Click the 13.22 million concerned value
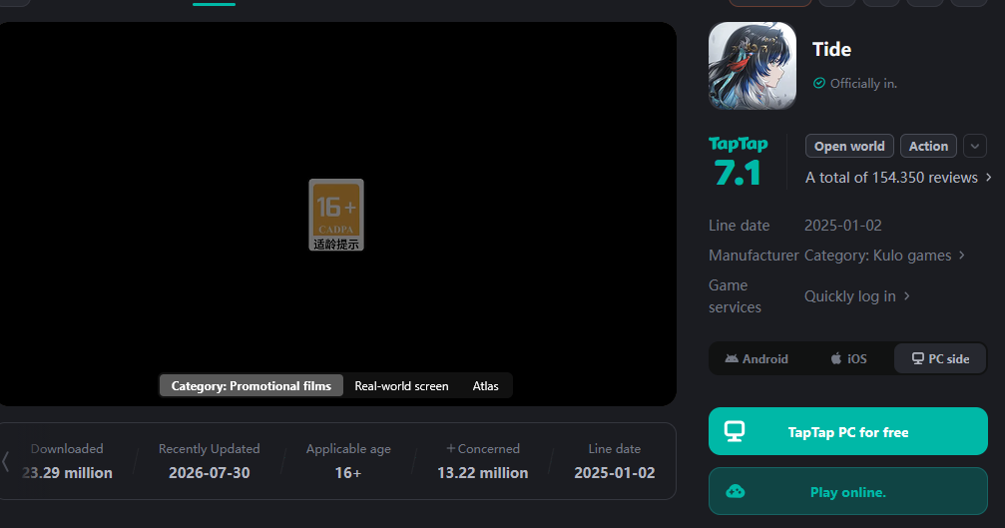 point(483,473)
